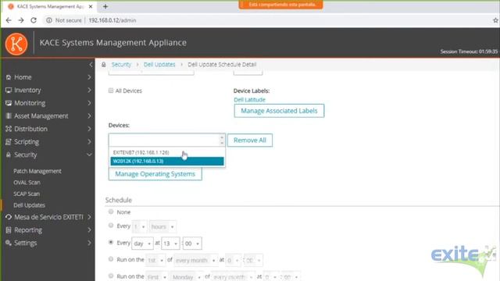Click the Not secure site info icon
Viewport: 500px width, 281px height.
point(48,20)
